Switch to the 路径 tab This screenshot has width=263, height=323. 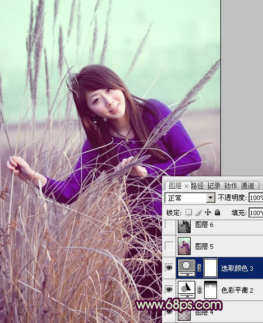197,186
